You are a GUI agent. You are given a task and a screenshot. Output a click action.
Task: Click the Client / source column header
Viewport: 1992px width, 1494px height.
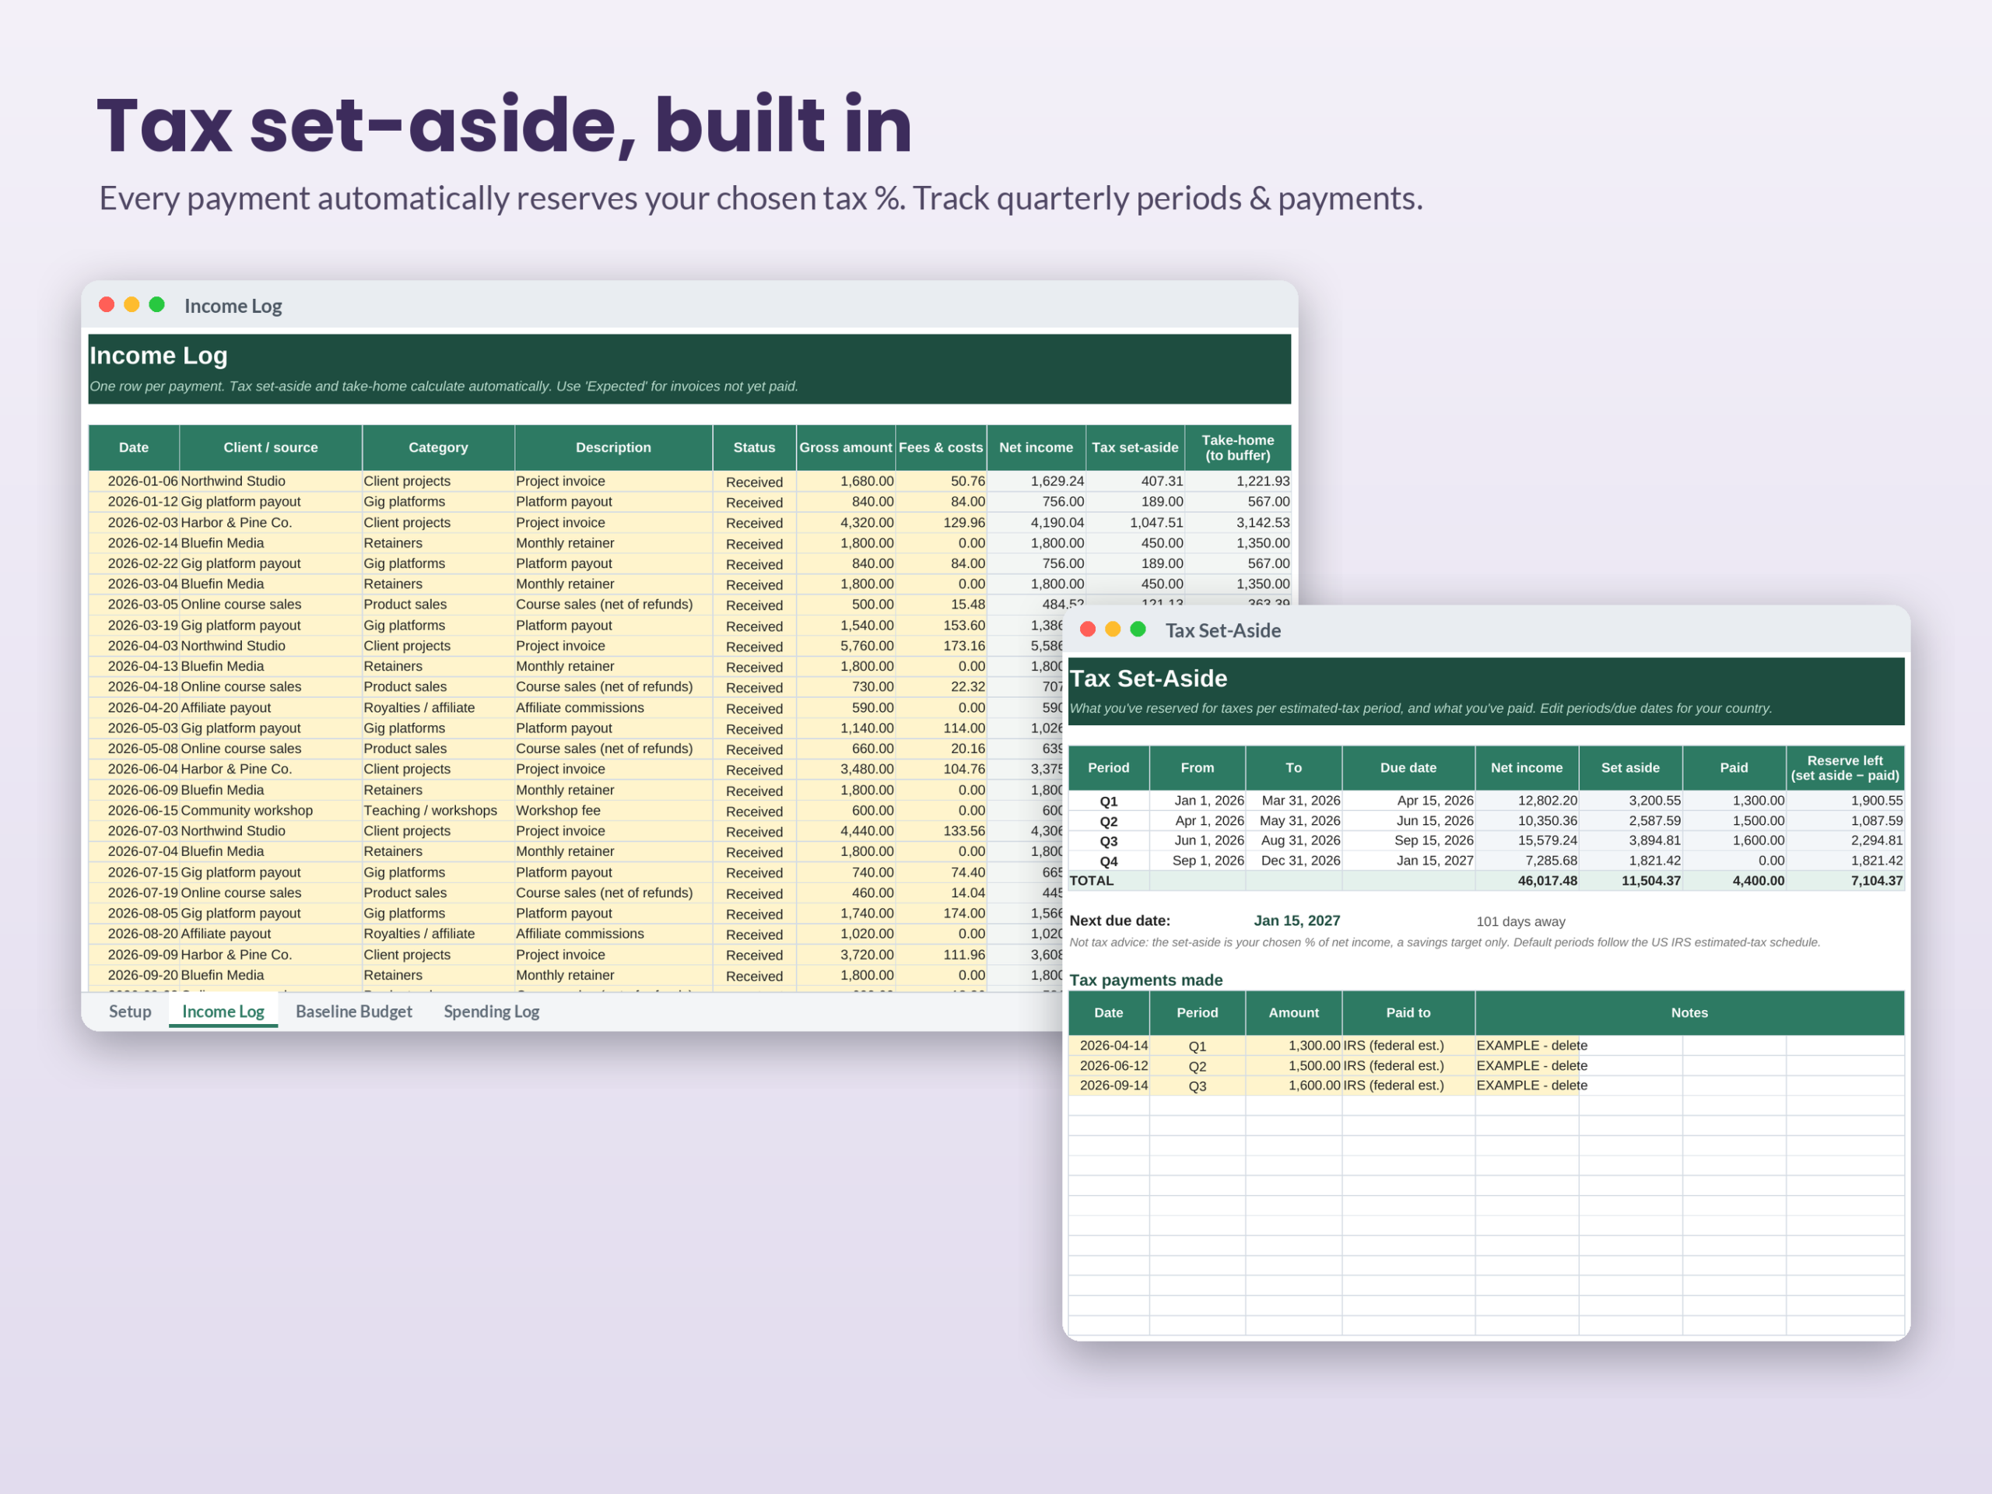pos(271,447)
